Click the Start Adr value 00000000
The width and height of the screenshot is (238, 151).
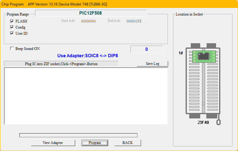point(88,21)
